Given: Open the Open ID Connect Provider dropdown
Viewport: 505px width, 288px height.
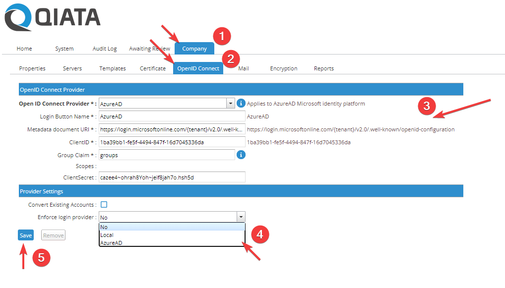Looking at the screenshot, I should (230, 103).
